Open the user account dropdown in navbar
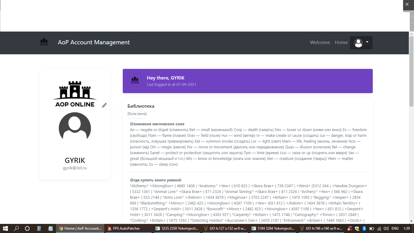Image resolution: width=414 pixels, height=233 pixels. click(361, 43)
